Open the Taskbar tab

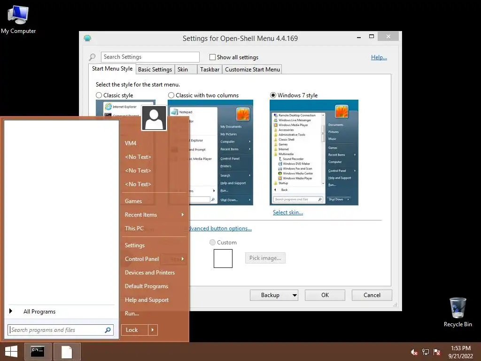click(210, 70)
